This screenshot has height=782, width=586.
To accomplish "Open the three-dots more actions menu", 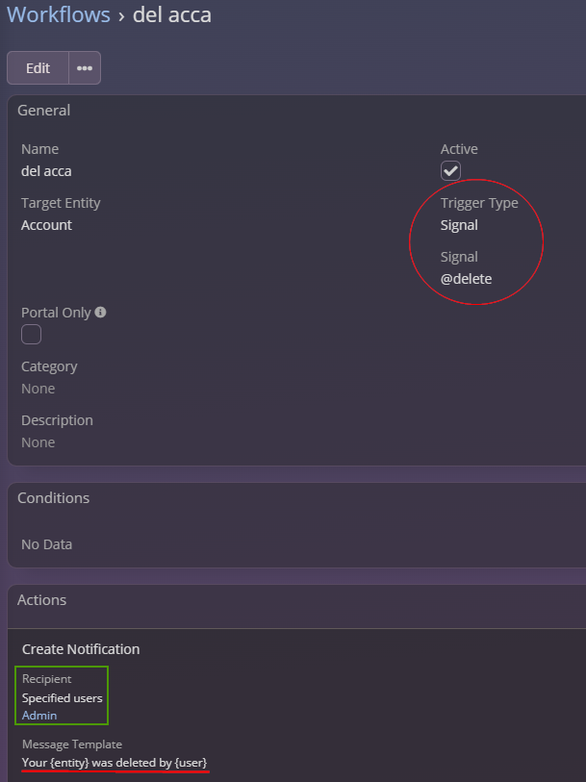I will [x=85, y=68].
